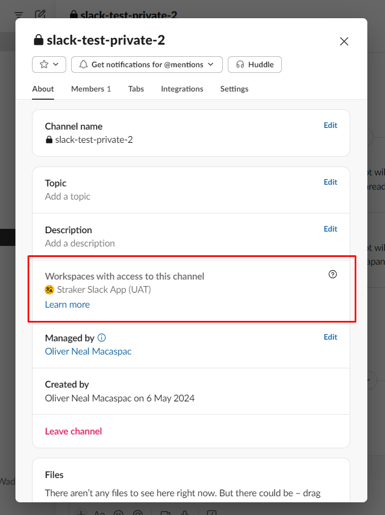Click the Managed by info icon
Screen dimensions: 385x515
pos(102,337)
